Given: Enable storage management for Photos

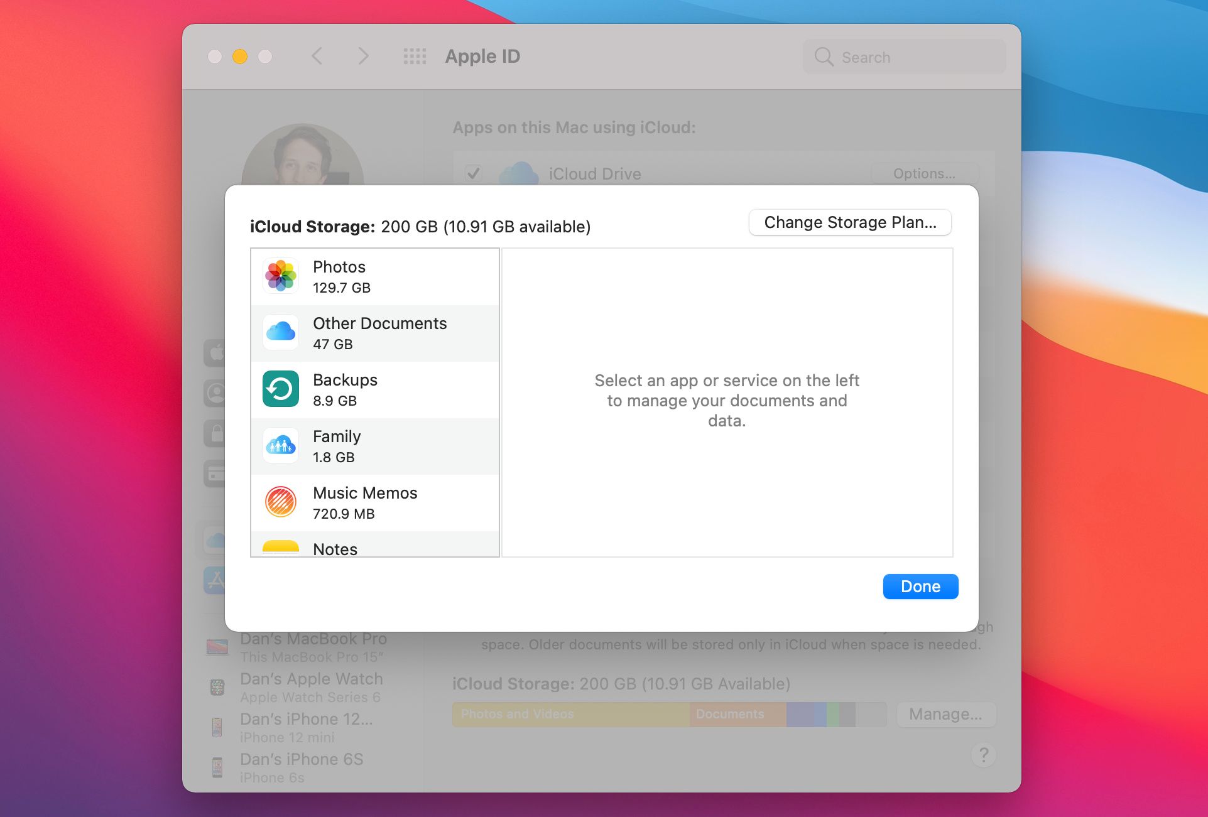Looking at the screenshot, I should [374, 276].
